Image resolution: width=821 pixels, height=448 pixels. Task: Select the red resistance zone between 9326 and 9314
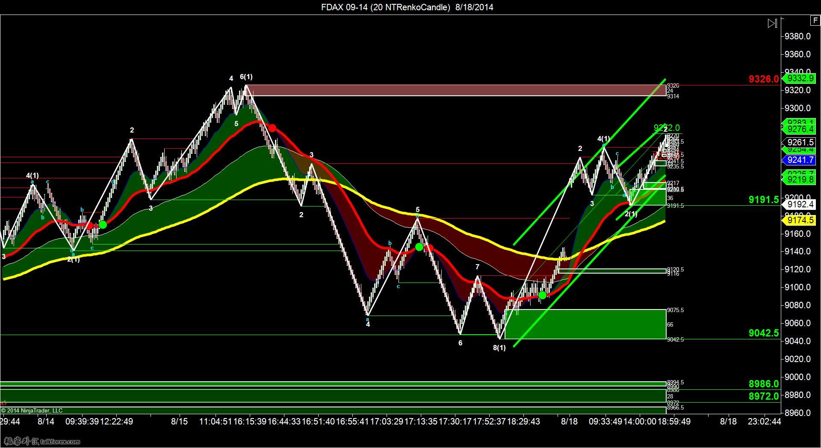coord(456,90)
